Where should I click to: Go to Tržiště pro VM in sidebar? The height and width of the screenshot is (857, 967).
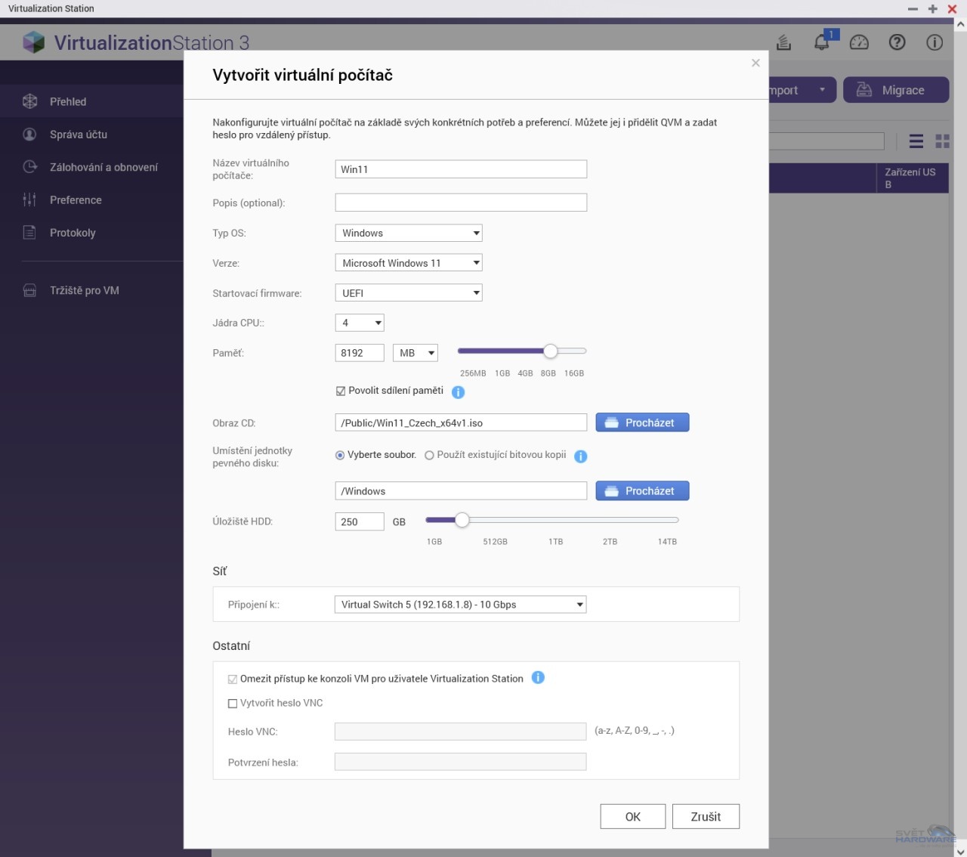coord(84,290)
